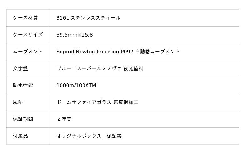Select the ２年間 warranty value
The height and width of the screenshot is (154, 251).
tap(64, 119)
